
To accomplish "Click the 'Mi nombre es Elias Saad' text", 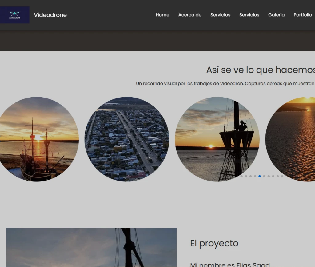I will pos(230,265).
